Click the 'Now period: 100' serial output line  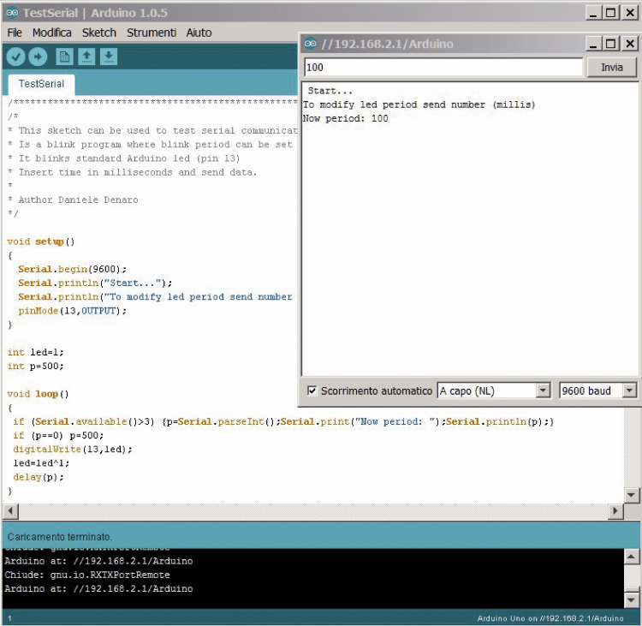pos(346,119)
